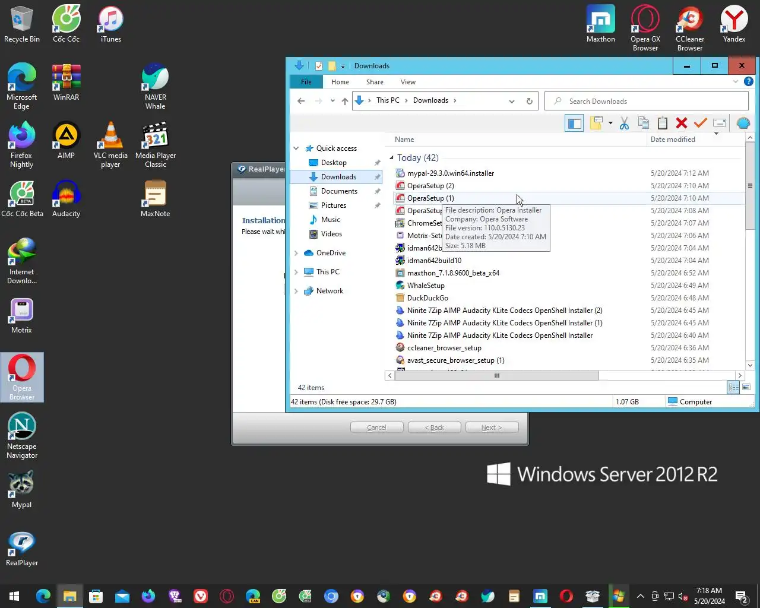The height and width of the screenshot is (608, 760).
Task: Select the Media Player Classic desktop icon
Action: click(156, 145)
